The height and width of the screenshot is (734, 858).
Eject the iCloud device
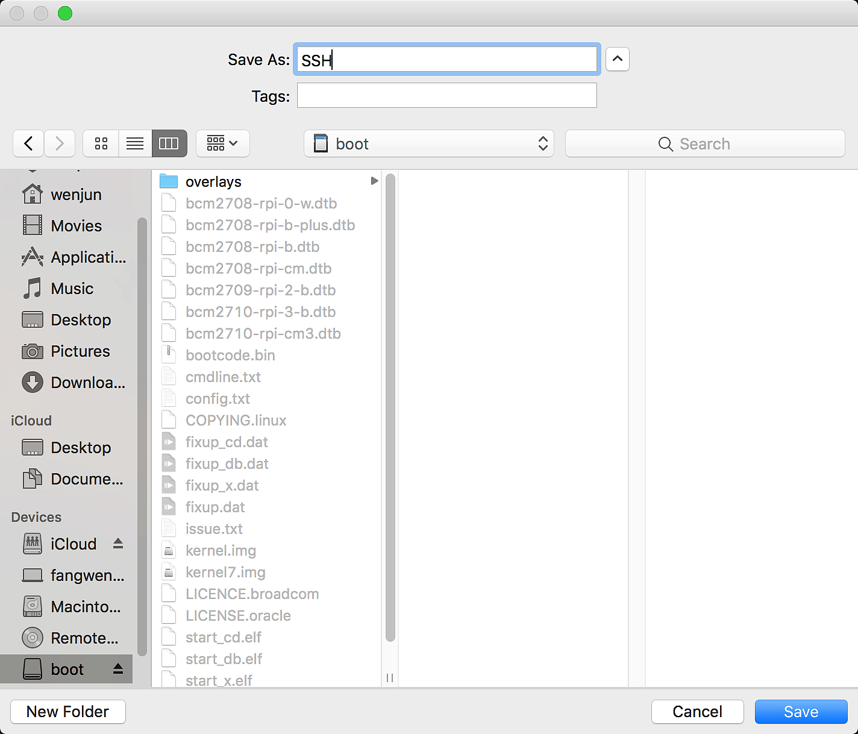click(x=118, y=544)
